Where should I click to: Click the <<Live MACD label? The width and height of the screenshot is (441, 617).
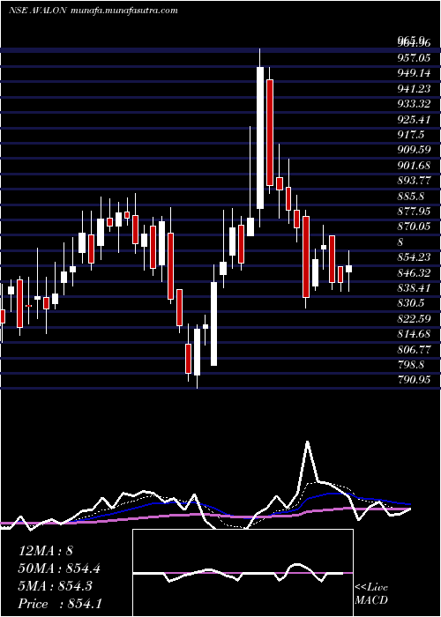click(x=371, y=594)
